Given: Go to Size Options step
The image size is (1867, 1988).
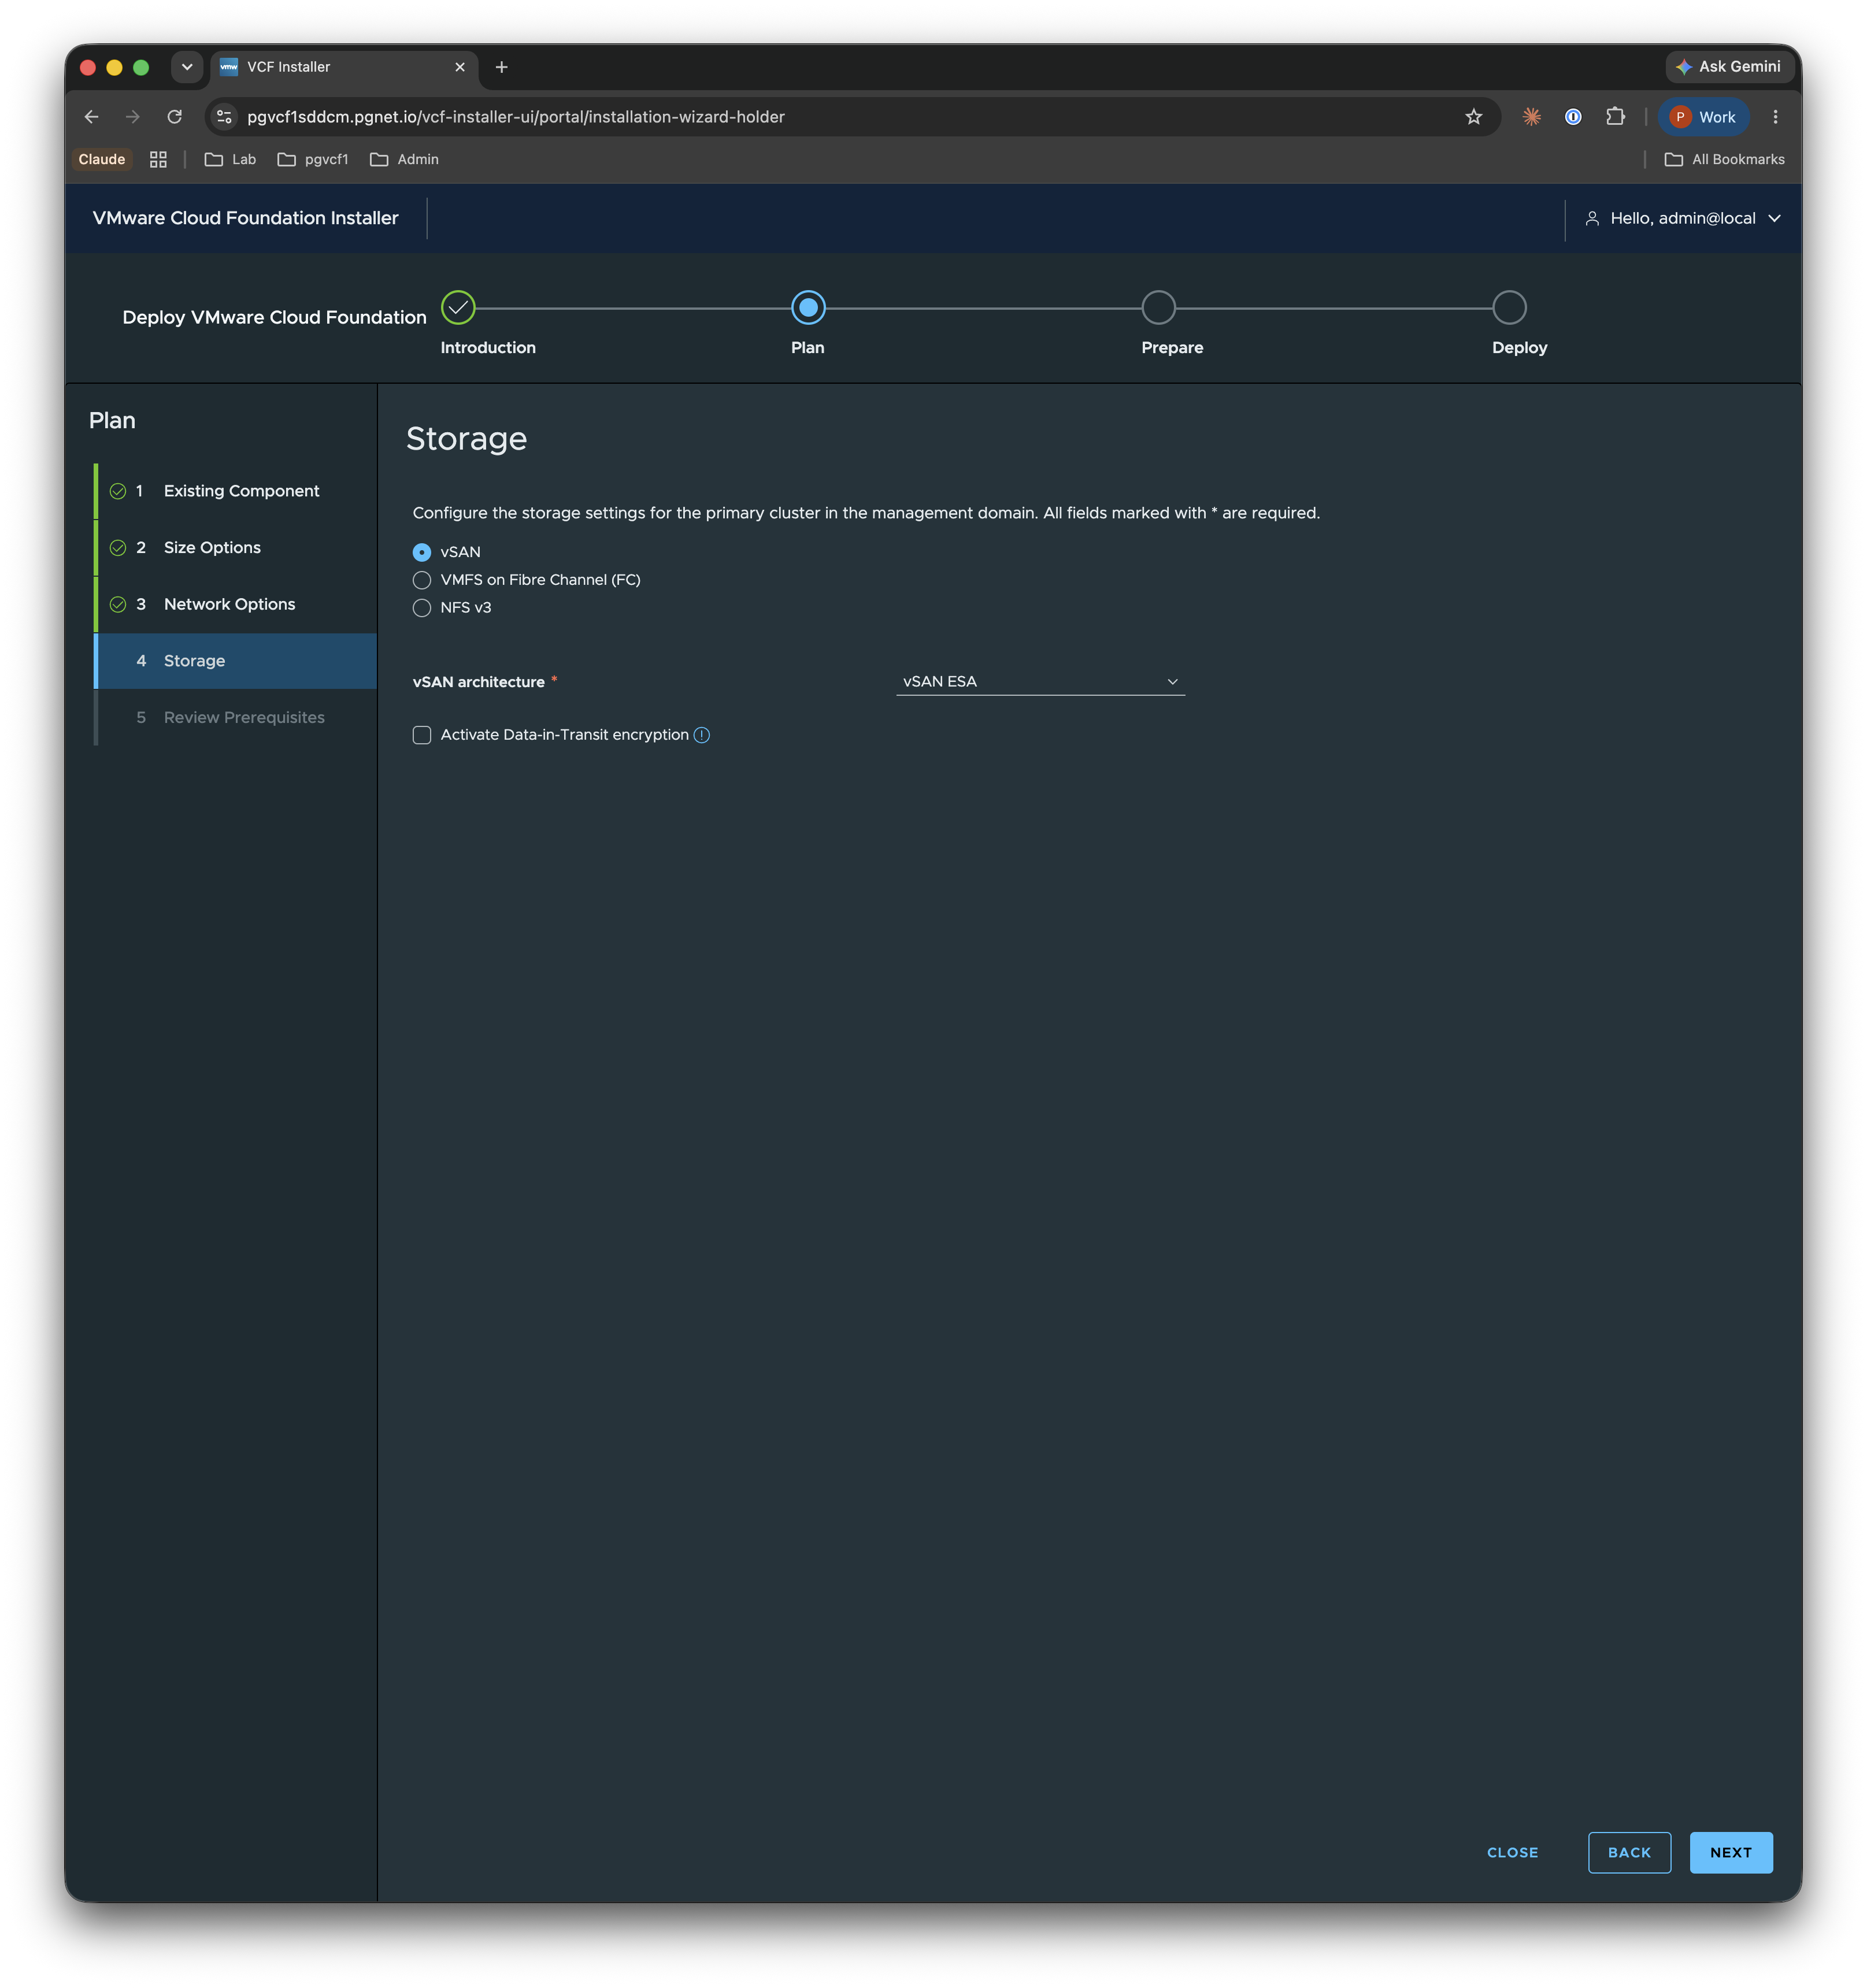Looking at the screenshot, I should pyautogui.click(x=236, y=548).
